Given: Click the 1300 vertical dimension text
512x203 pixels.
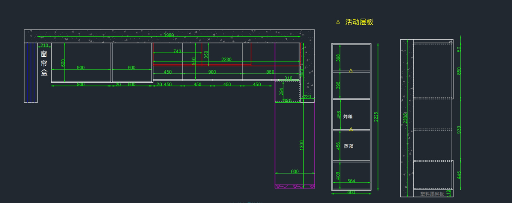Looking at the screenshot, I should (x=302, y=145).
